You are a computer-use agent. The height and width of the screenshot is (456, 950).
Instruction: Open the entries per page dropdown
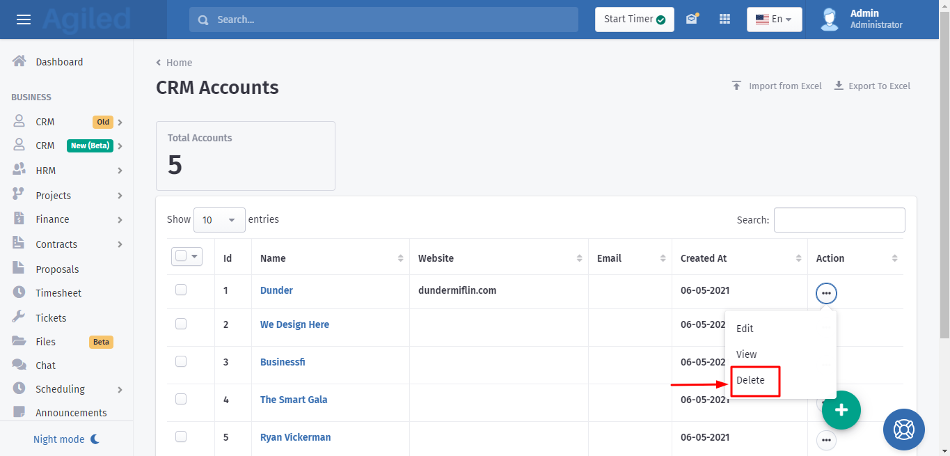[x=219, y=220]
